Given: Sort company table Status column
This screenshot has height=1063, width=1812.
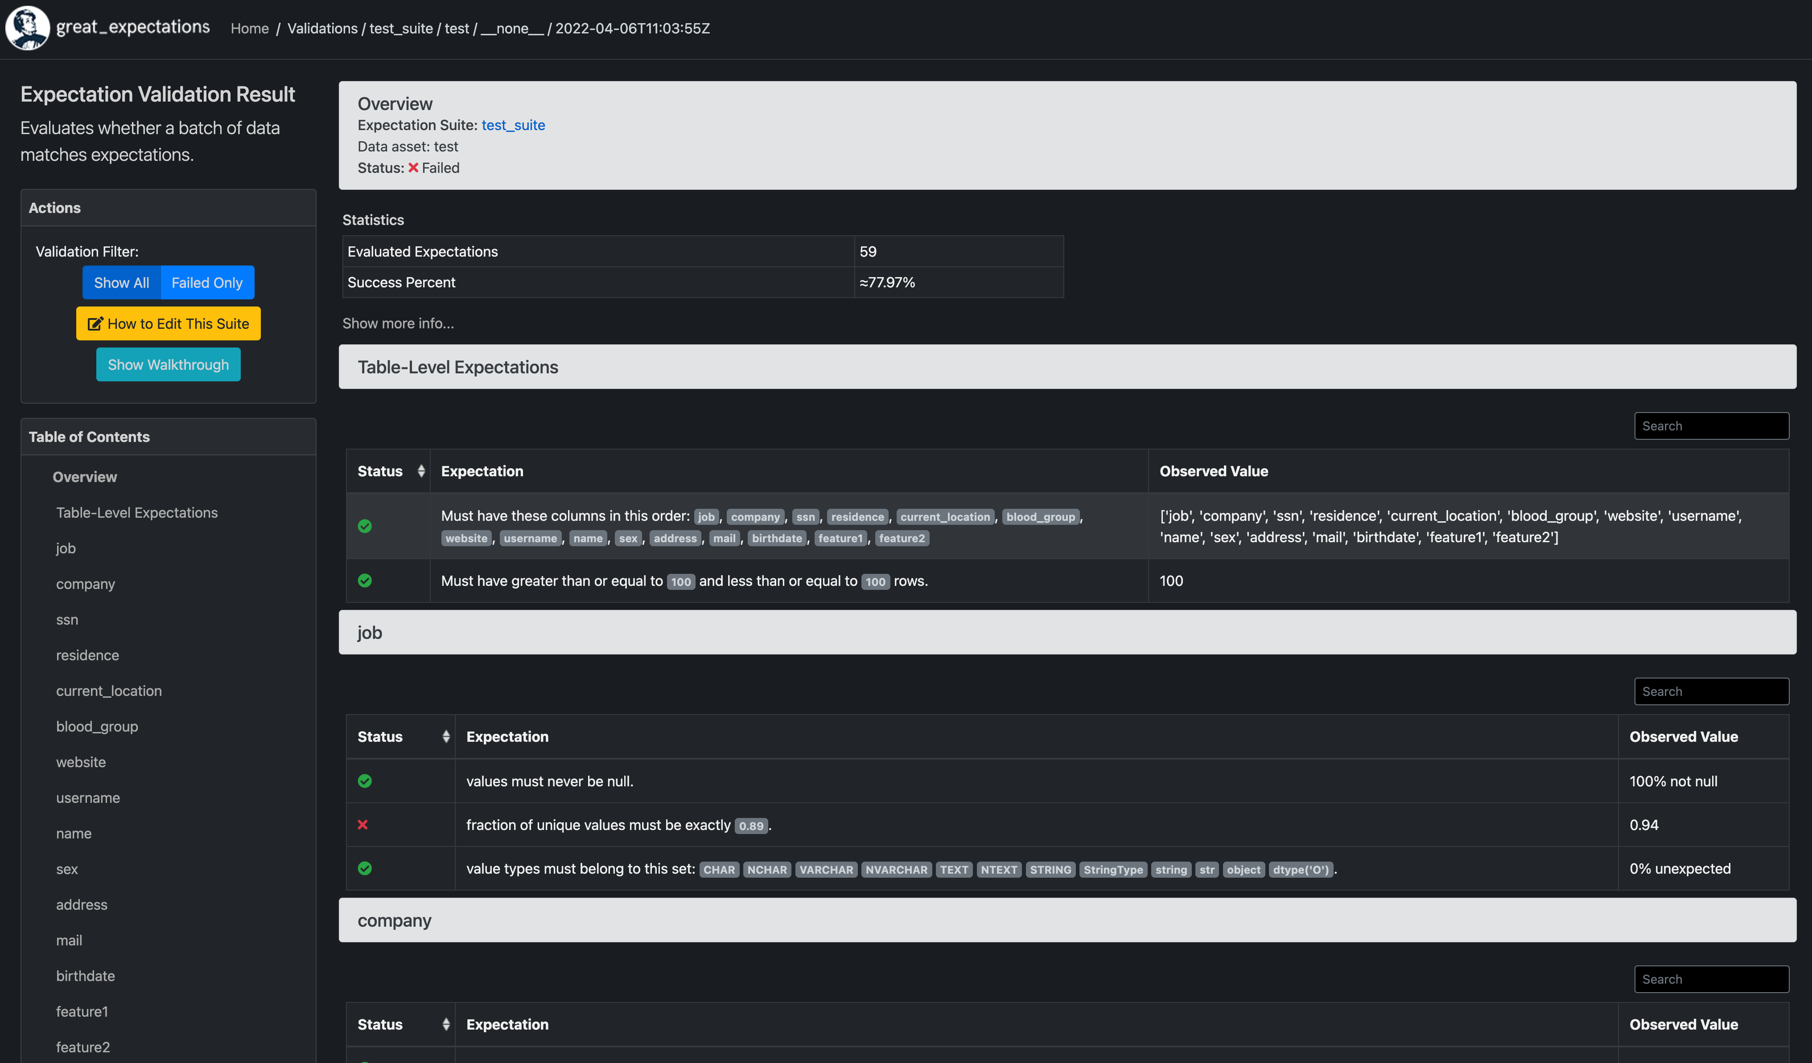Looking at the screenshot, I should 446,1024.
